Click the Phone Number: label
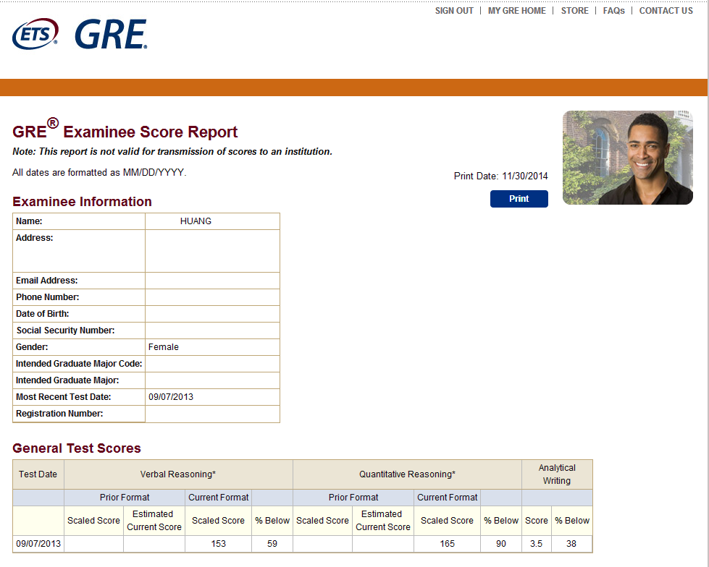709x567 pixels. tap(48, 297)
